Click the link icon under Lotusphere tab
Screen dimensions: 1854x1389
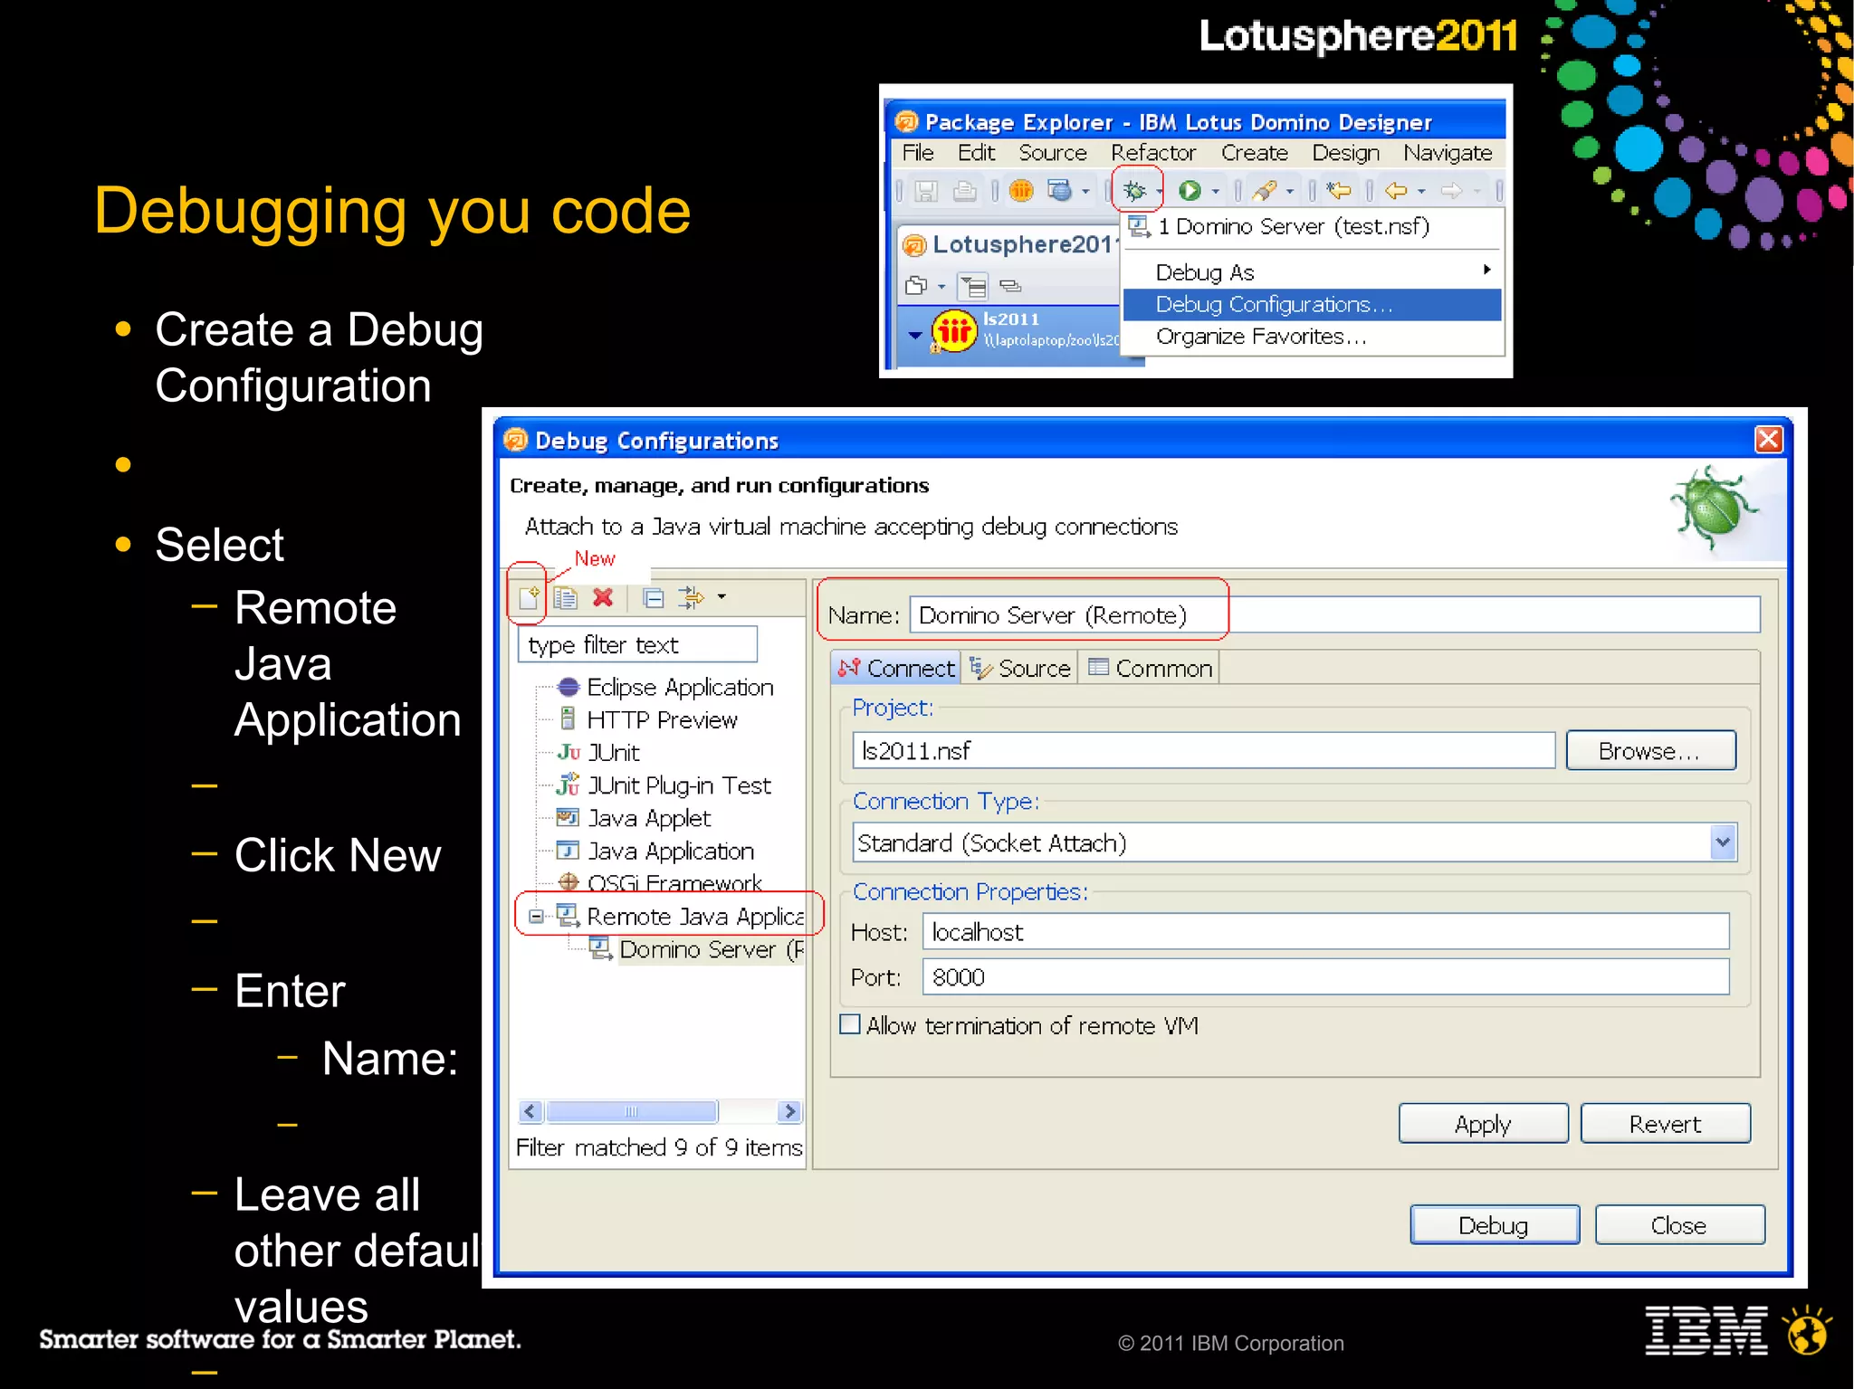click(1010, 286)
